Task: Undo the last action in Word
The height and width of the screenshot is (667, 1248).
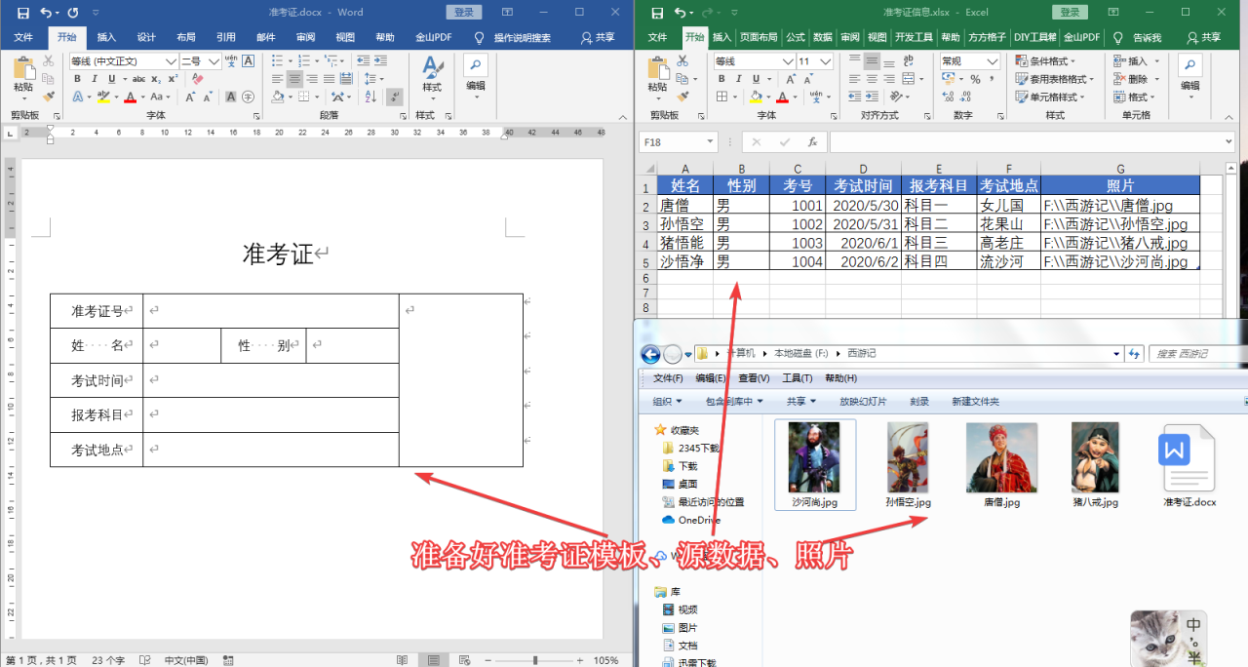Action: [x=46, y=13]
